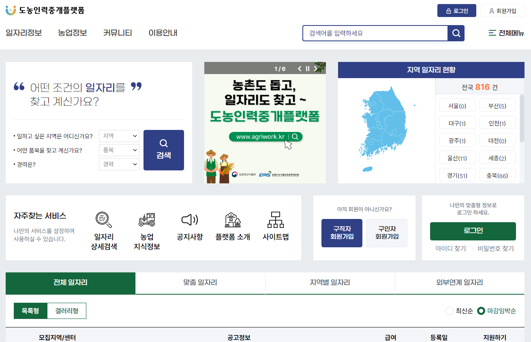The image size is (531, 342).
Task: Open the 경력 dropdown
Action: tap(119, 164)
